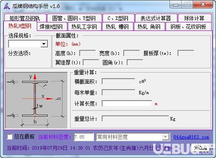Click the H-beam cross-section diagram
The image size is (216, 158).
tap(36, 100)
